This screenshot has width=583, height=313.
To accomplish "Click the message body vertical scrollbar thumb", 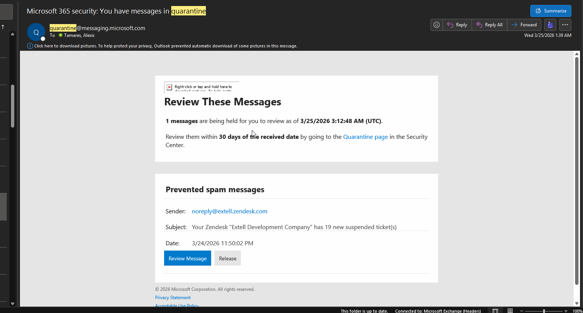I will tap(577, 171).
